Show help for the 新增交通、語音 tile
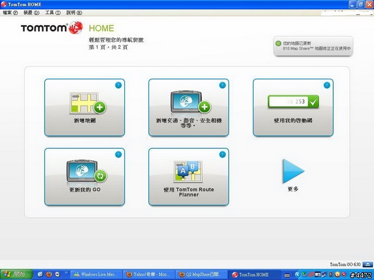 click(x=222, y=85)
